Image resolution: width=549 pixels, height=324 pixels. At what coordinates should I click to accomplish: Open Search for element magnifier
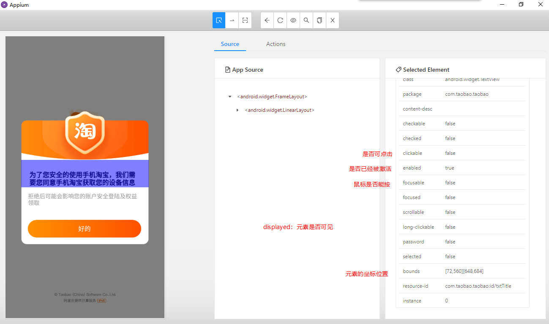pyautogui.click(x=306, y=20)
